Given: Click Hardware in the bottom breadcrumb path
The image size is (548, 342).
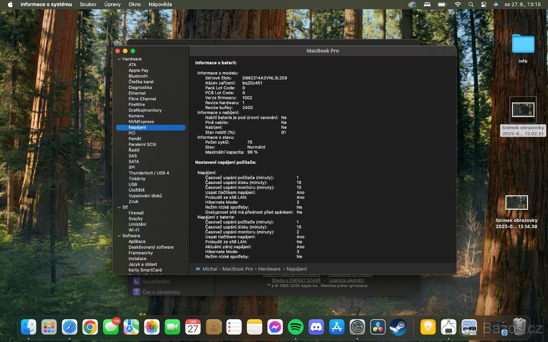Looking at the screenshot, I should tap(269, 269).
